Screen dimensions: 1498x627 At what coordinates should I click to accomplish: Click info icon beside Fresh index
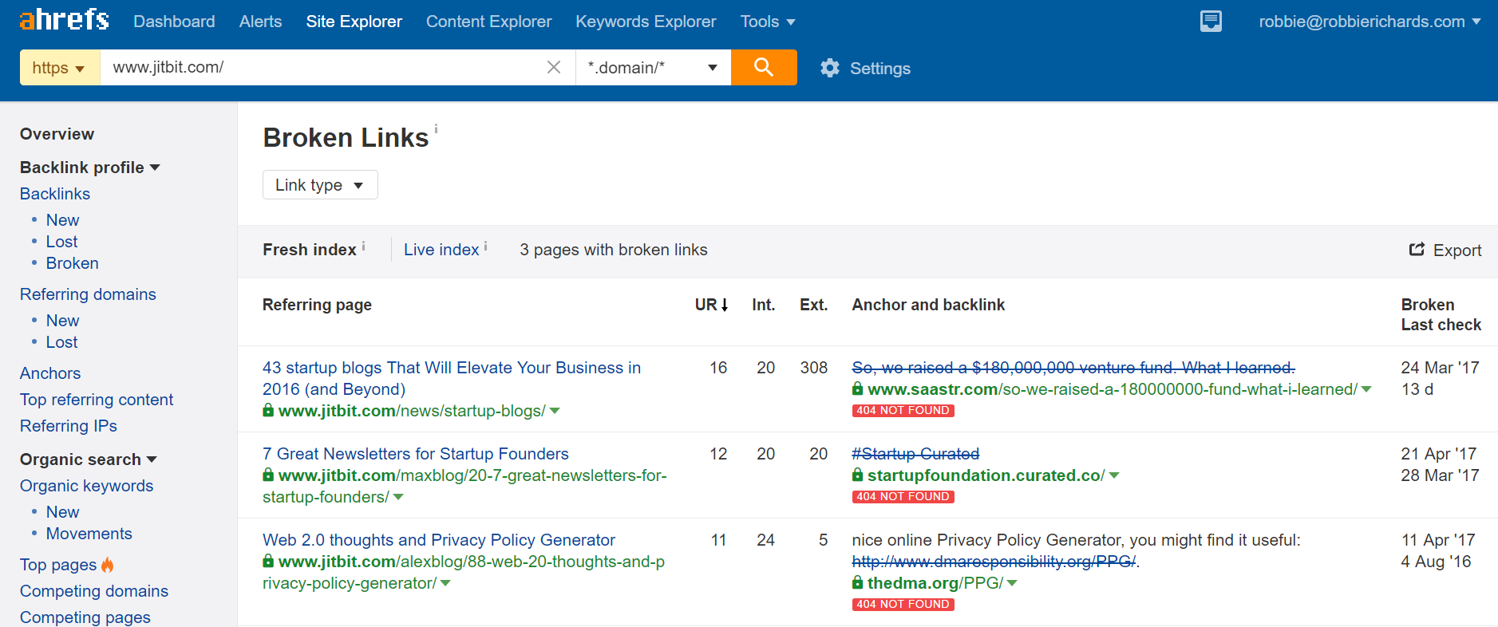(363, 246)
